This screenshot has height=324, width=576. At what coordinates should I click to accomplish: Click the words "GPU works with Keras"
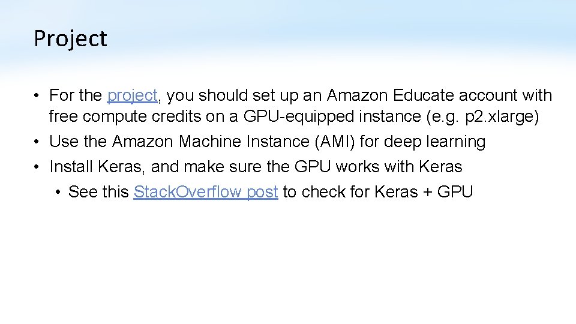[377, 166]
